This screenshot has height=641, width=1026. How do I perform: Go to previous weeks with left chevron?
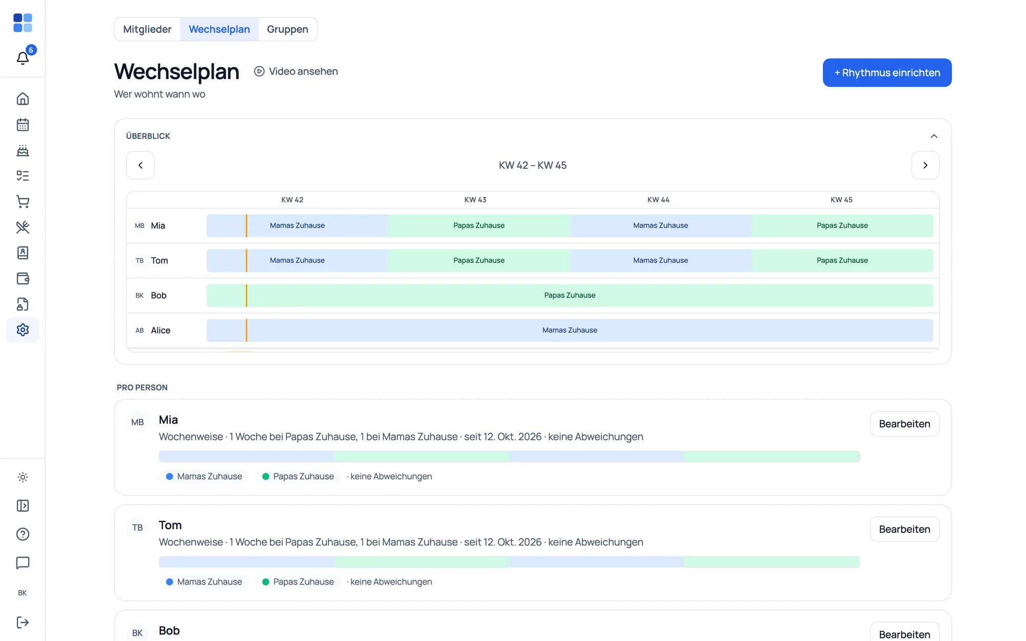(x=141, y=165)
